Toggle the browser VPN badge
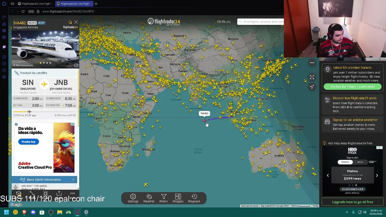The height and width of the screenshot is (217, 386). click(31, 11)
